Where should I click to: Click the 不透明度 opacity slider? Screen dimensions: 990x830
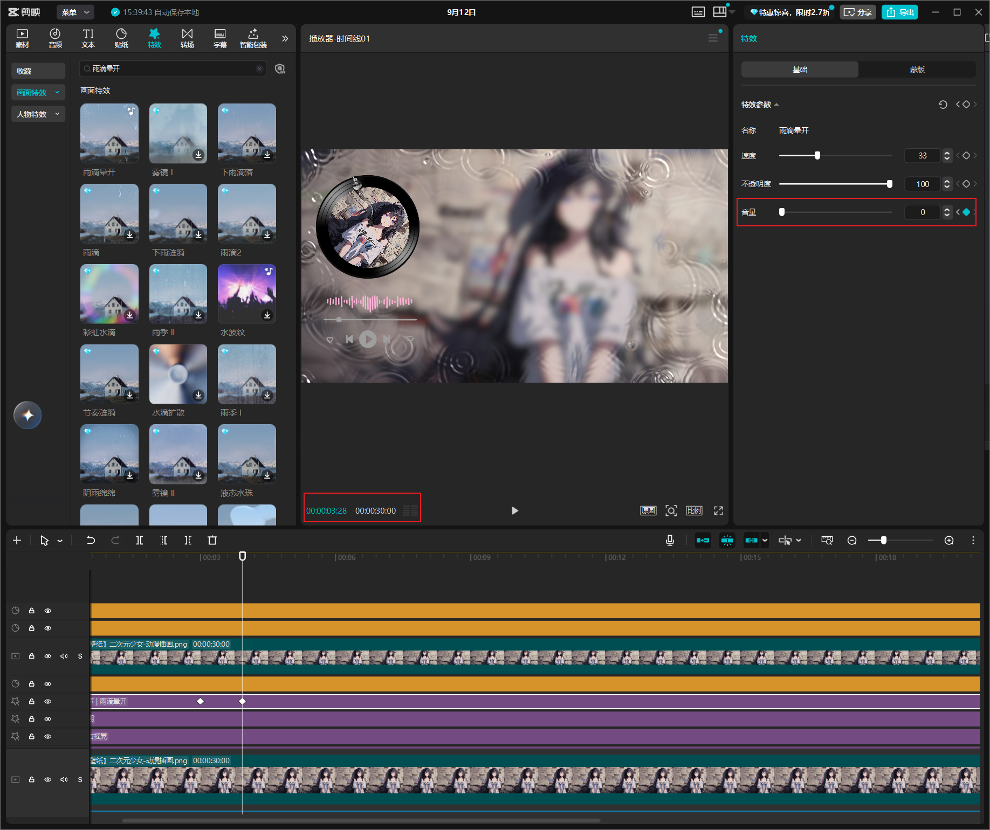coord(836,184)
